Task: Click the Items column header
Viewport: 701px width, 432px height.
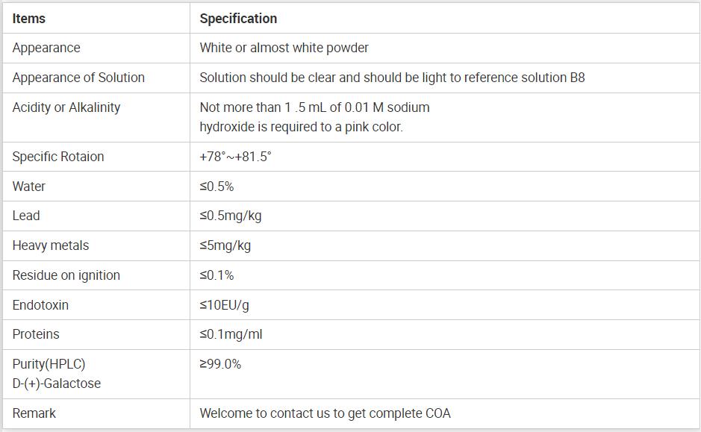Action: (x=29, y=19)
